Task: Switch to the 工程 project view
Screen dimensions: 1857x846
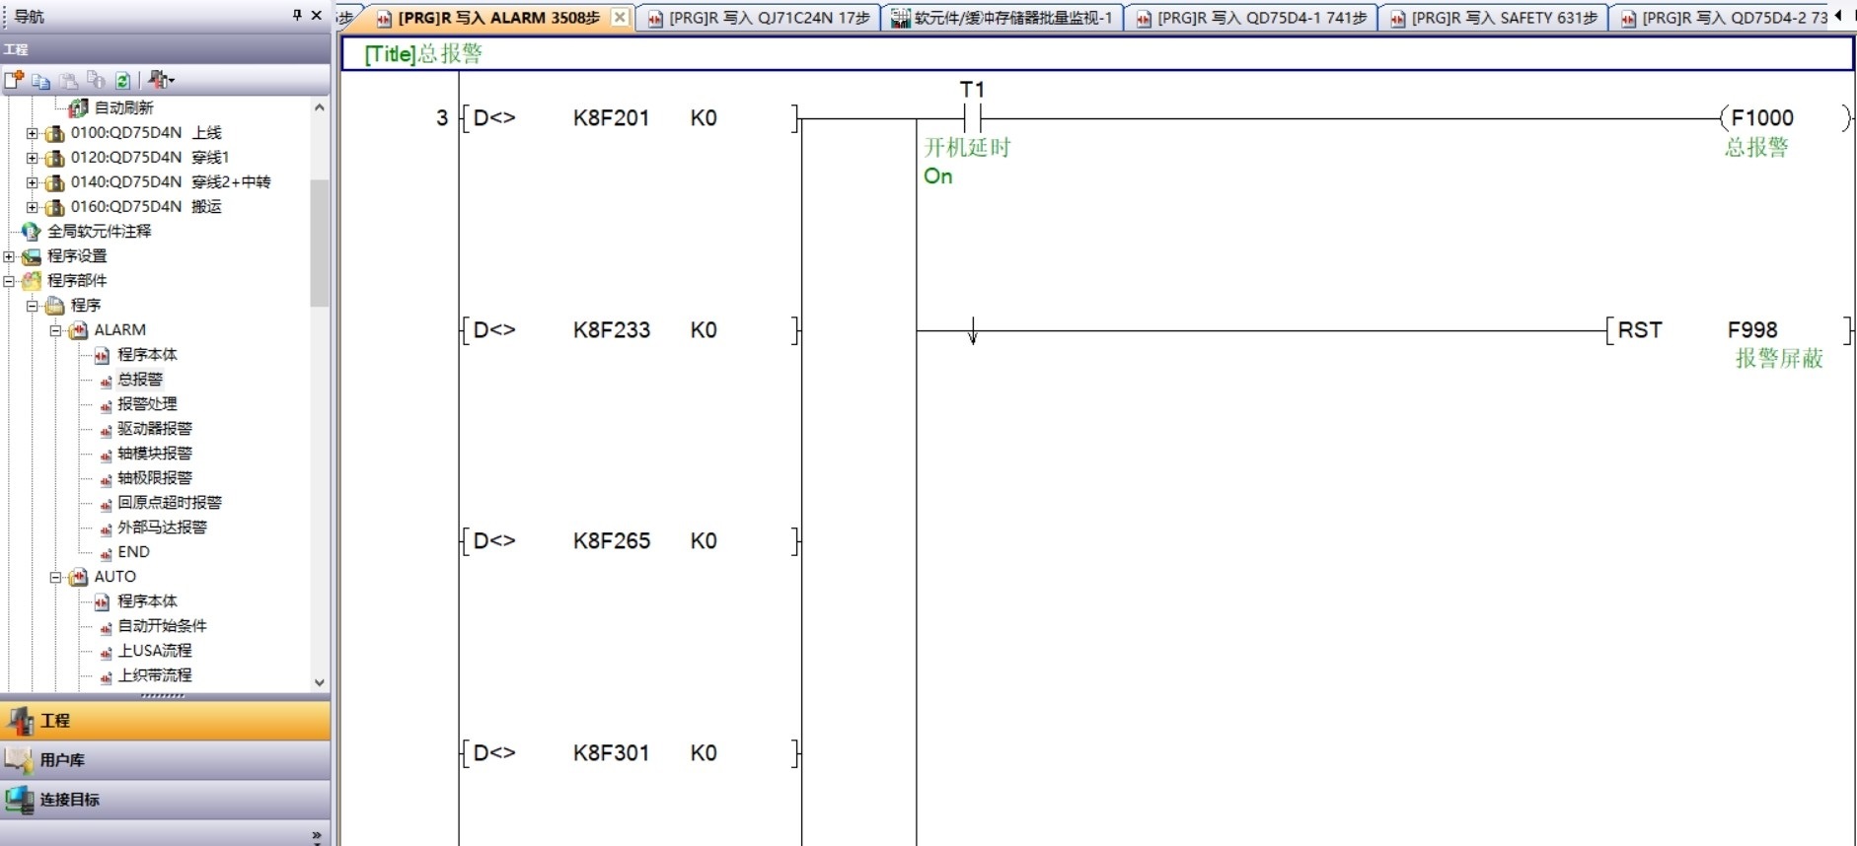Action: (165, 721)
